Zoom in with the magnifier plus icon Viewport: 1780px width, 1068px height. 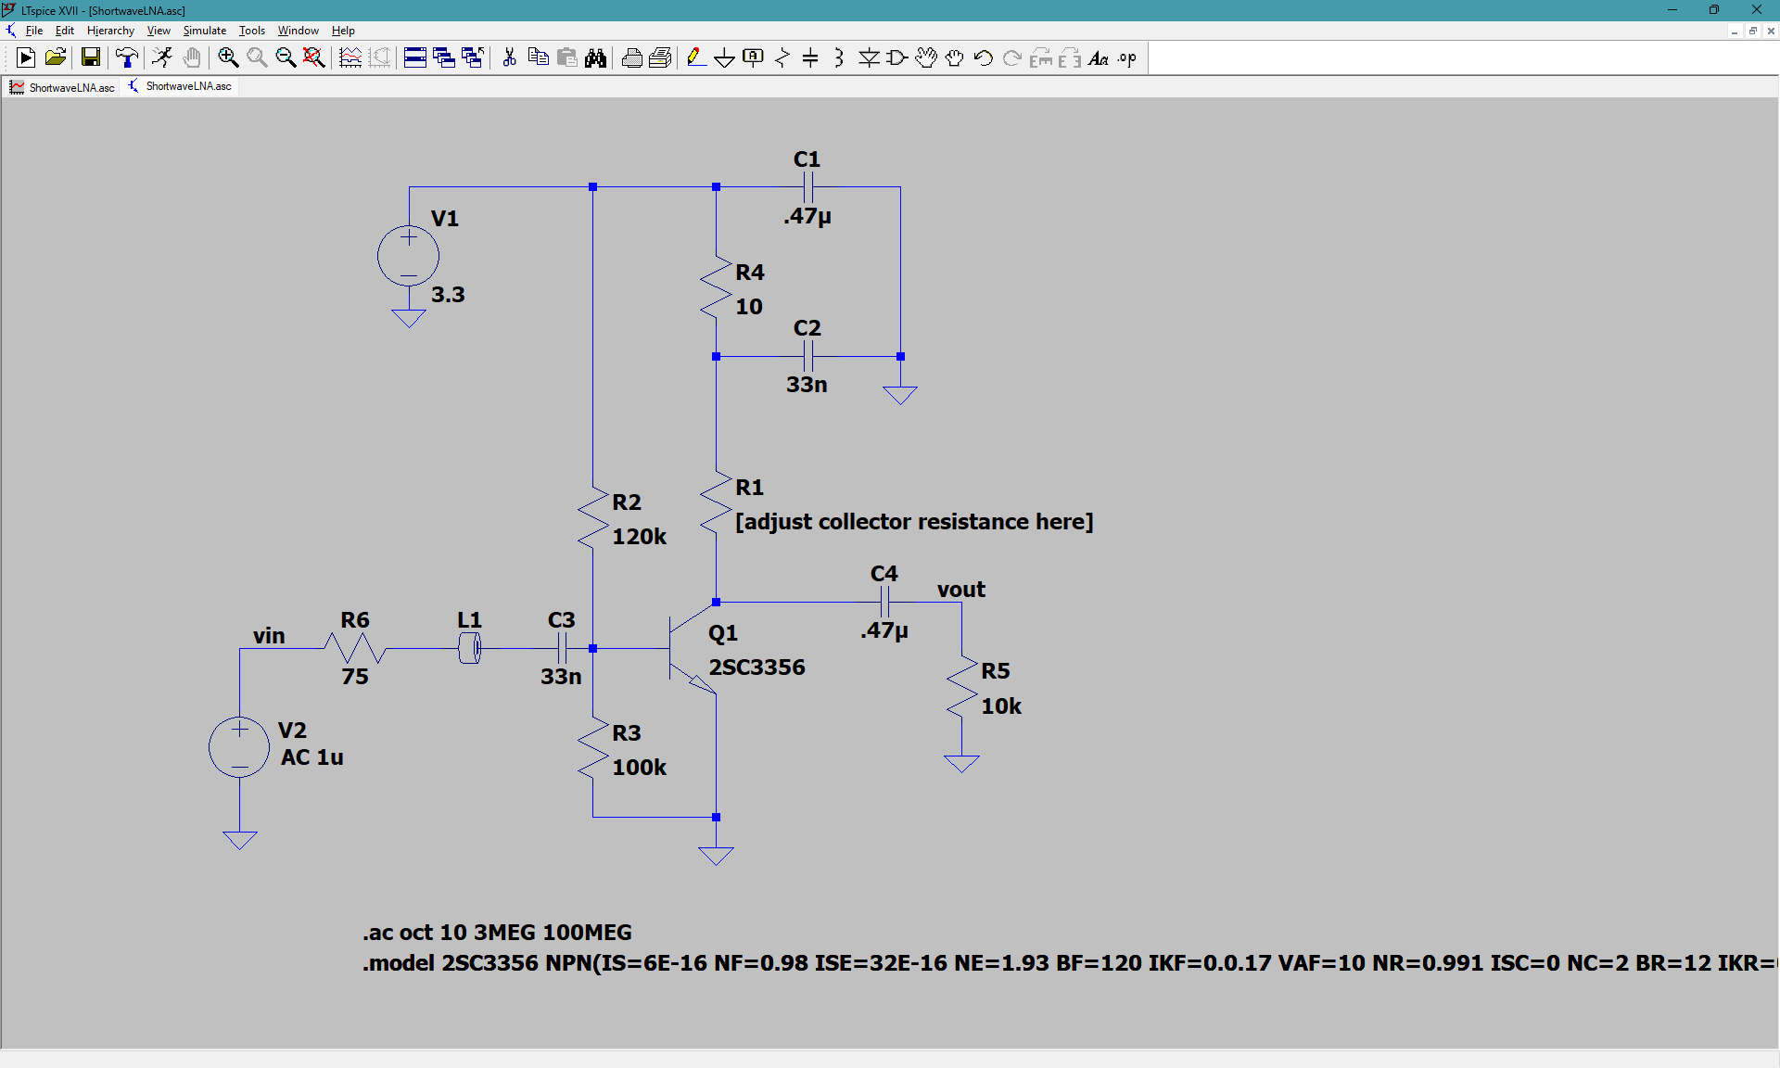(x=228, y=58)
